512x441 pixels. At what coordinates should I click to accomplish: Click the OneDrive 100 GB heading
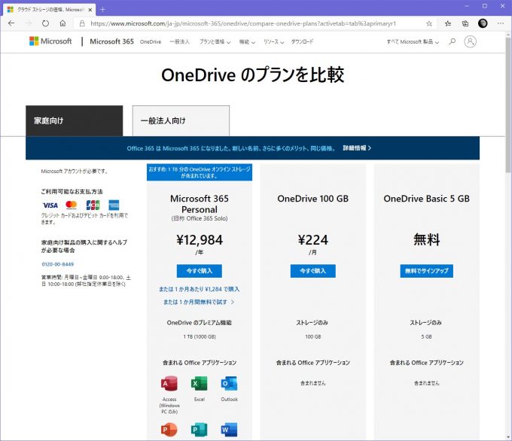click(312, 199)
